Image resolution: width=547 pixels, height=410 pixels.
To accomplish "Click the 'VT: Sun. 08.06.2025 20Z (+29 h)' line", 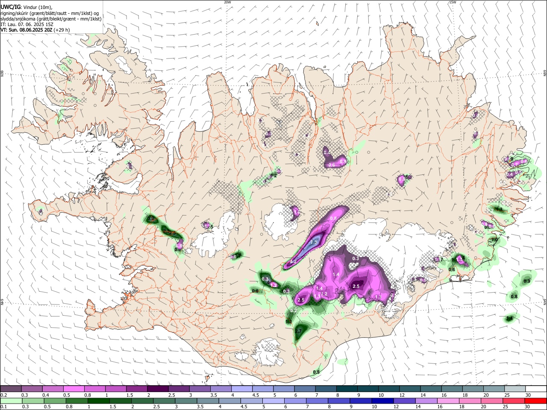I will (35, 30).
